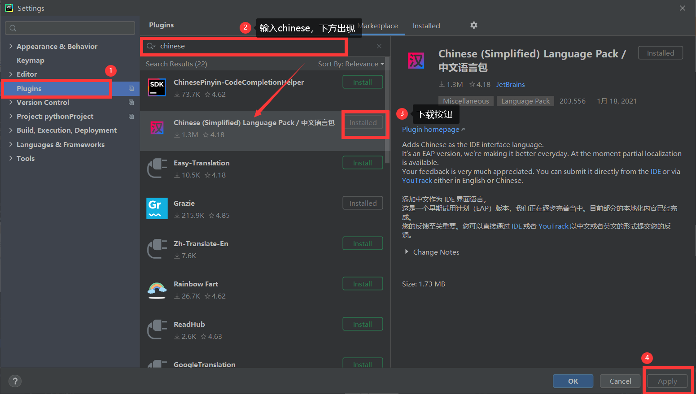Click the large Chinese Language Pack logo in details
Image resolution: width=696 pixels, height=394 pixels.
[x=416, y=60]
